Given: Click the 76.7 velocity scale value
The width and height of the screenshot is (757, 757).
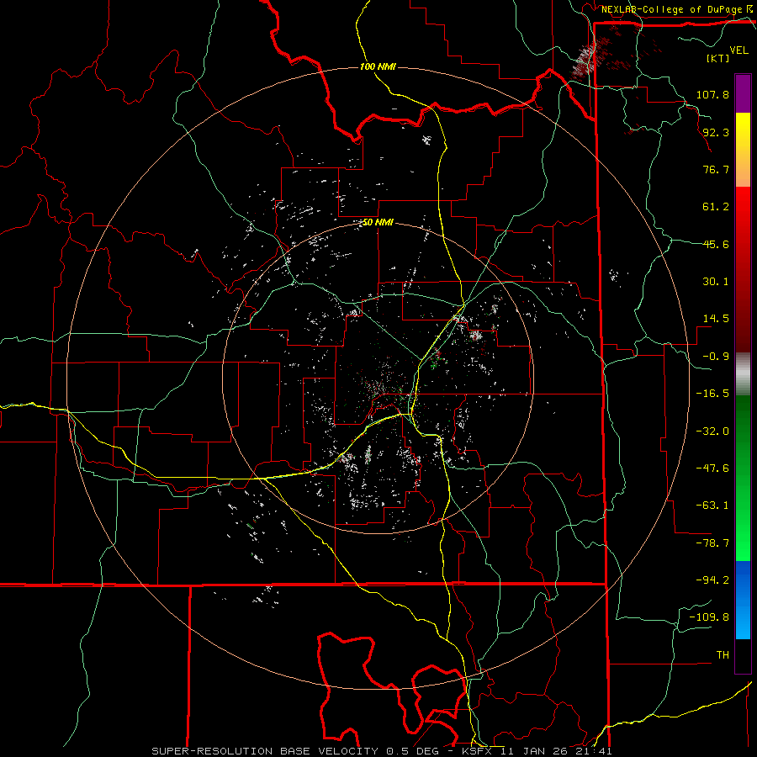Looking at the screenshot, I should pos(716,169).
